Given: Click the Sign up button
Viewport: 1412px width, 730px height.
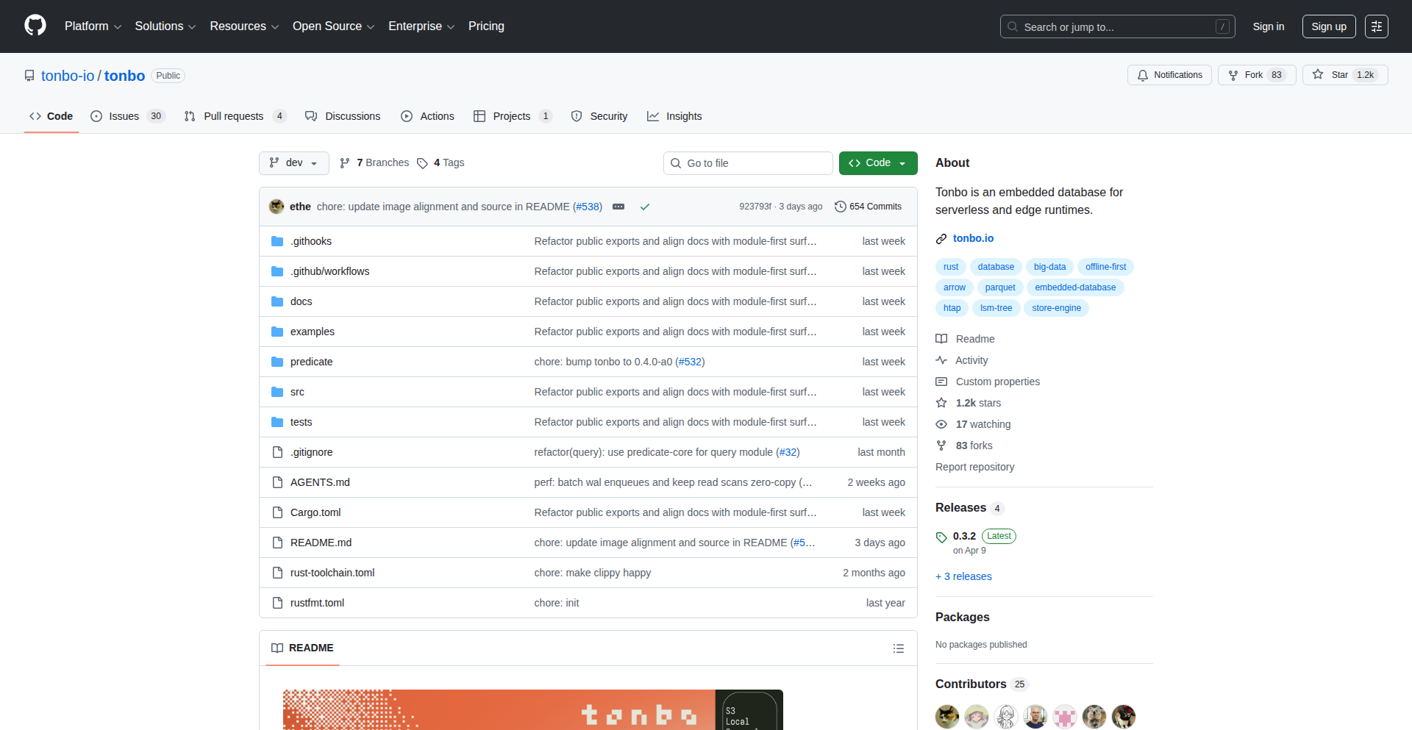Looking at the screenshot, I should point(1329,26).
